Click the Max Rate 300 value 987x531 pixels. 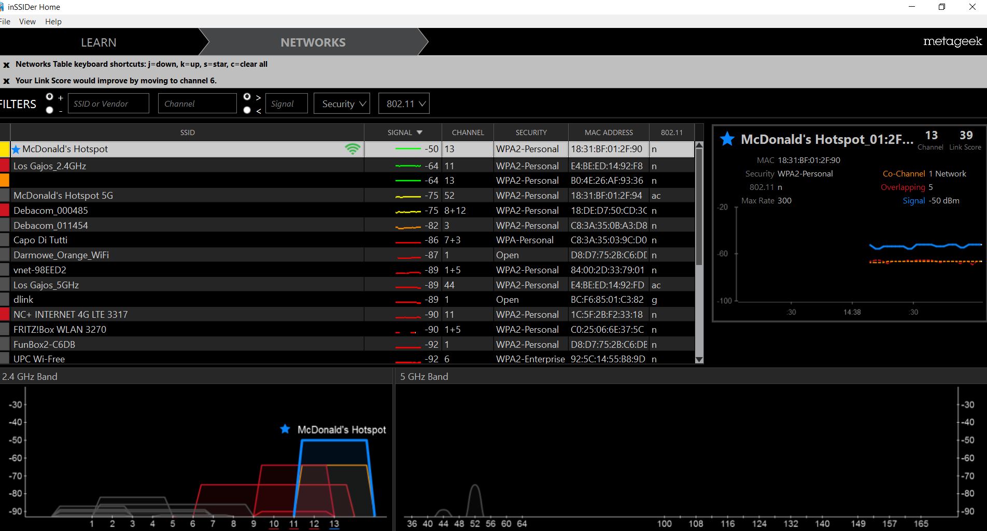point(784,201)
